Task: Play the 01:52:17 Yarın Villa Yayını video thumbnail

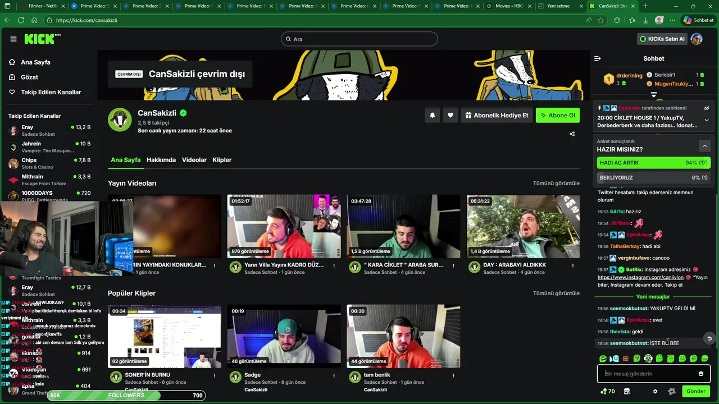Action: pos(284,226)
